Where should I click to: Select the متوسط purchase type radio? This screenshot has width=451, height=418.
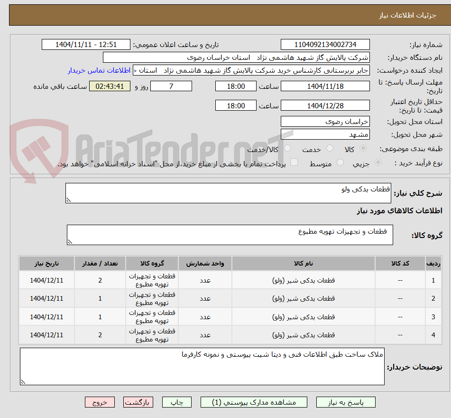tap(340, 162)
